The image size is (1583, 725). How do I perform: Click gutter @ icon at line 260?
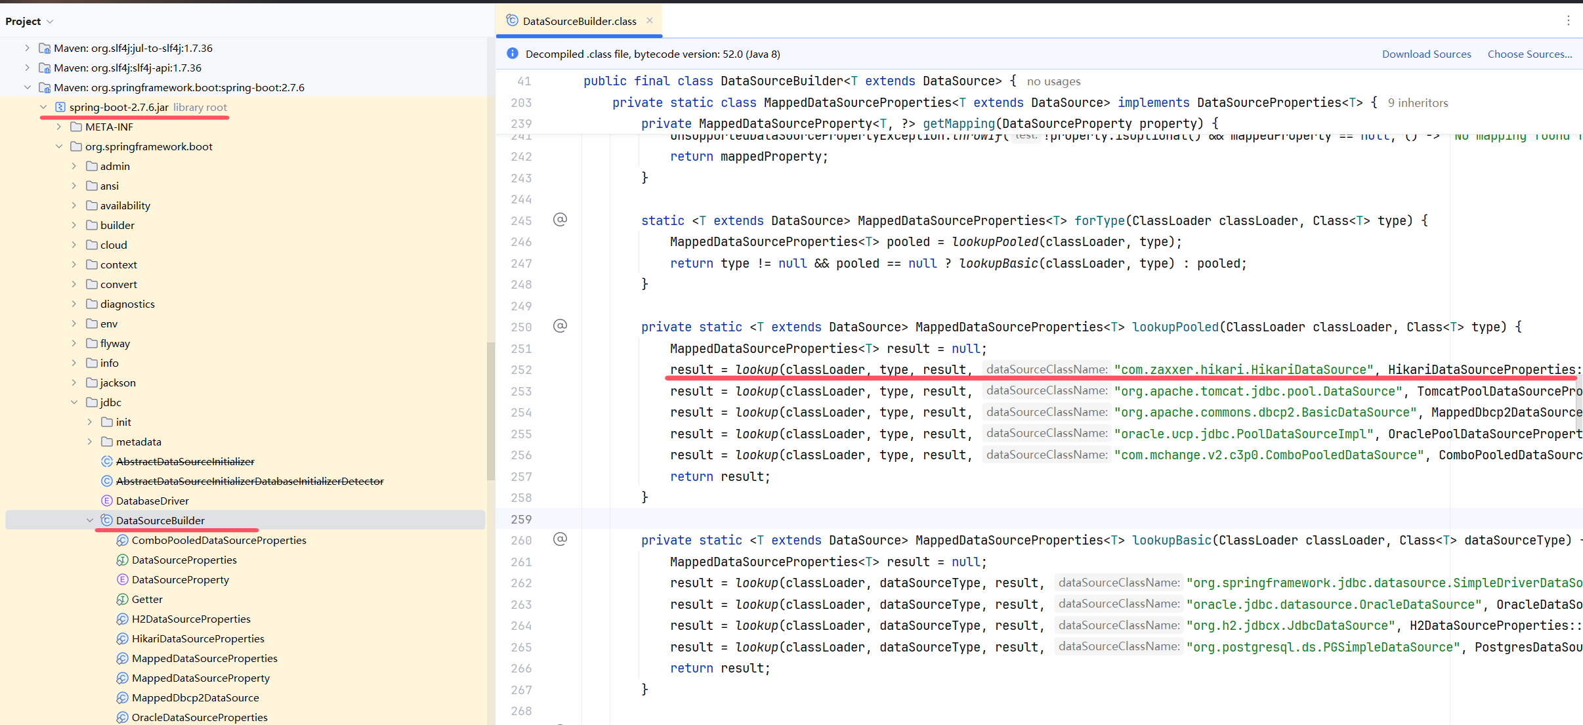coord(560,539)
